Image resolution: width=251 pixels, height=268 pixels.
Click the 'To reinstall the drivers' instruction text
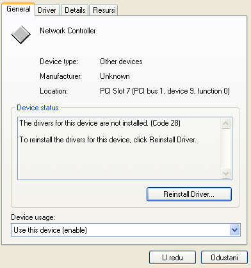pyautogui.click(x=108, y=140)
